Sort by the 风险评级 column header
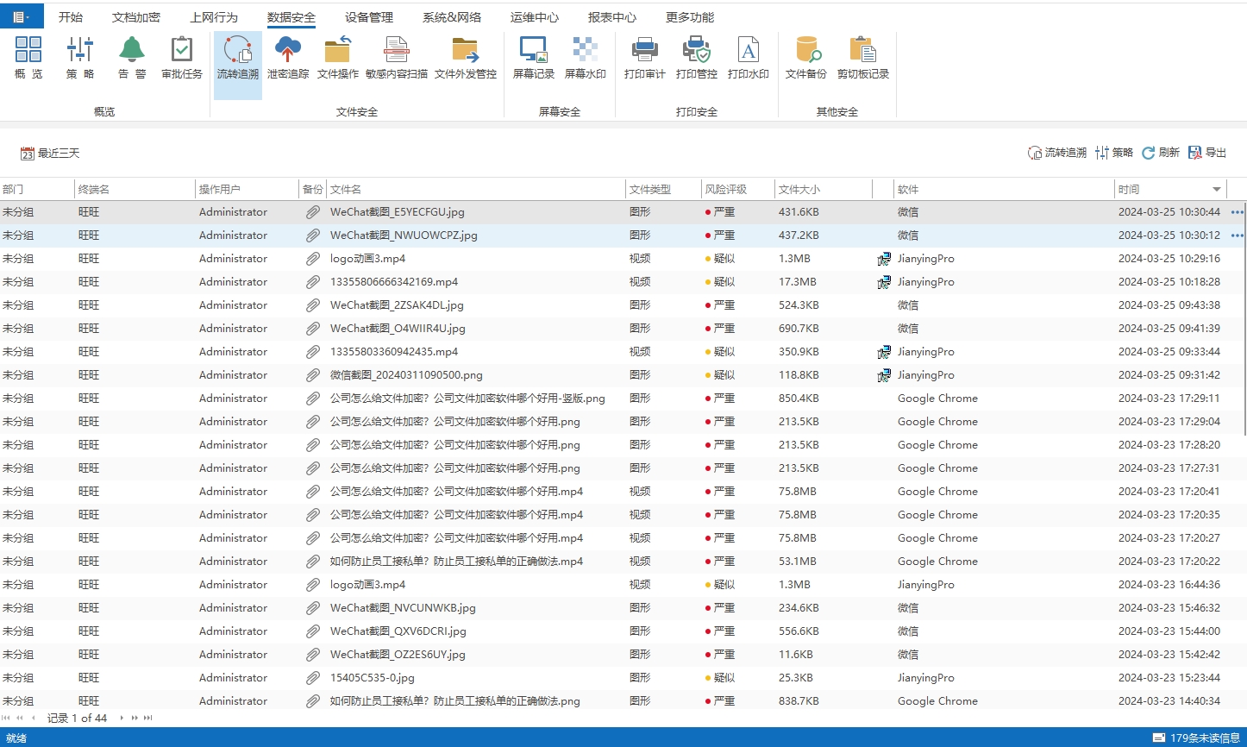Viewport: 1247px width, 747px height. [x=725, y=190]
